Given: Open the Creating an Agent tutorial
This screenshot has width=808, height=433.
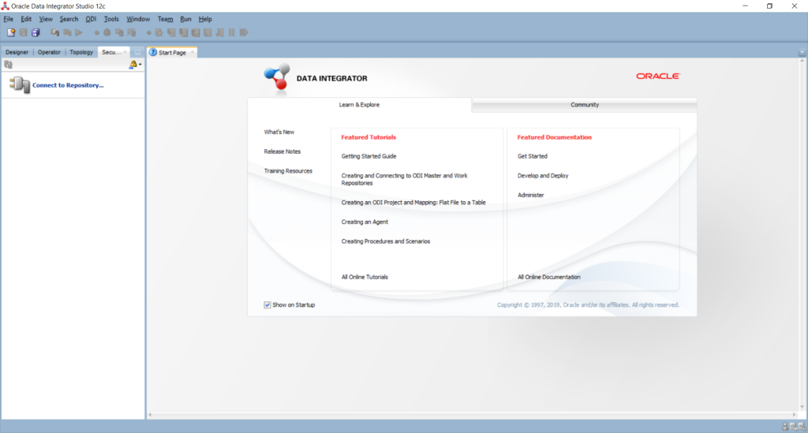Looking at the screenshot, I should [365, 222].
